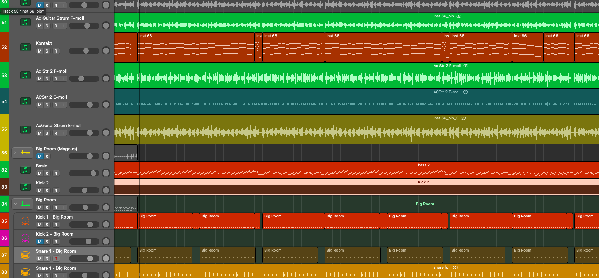Unmute the Kick 2 - Big Room track
The height and width of the screenshot is (278, 599).
click(x=40, y=242)
